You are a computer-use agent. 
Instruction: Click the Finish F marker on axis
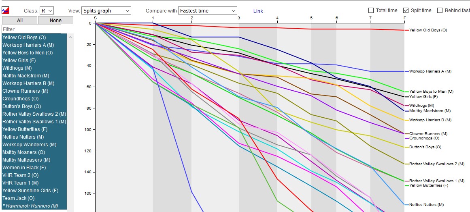pos(404,18)
